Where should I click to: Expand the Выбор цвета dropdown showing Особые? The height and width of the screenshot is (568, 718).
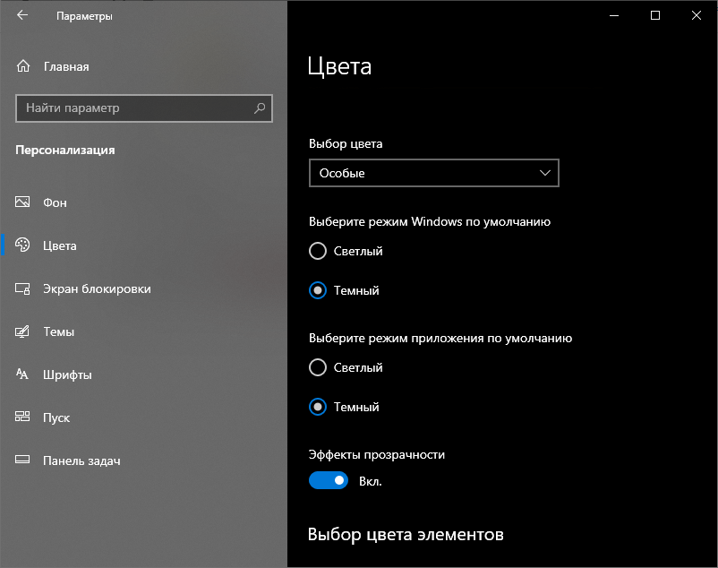pos(433,173)
